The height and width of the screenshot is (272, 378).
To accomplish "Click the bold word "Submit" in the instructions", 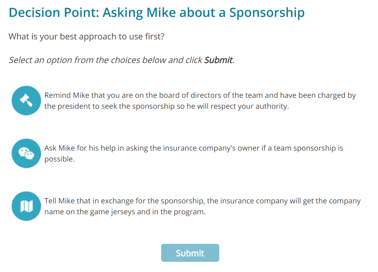I will pyautogui.click(x=218, y=60).
